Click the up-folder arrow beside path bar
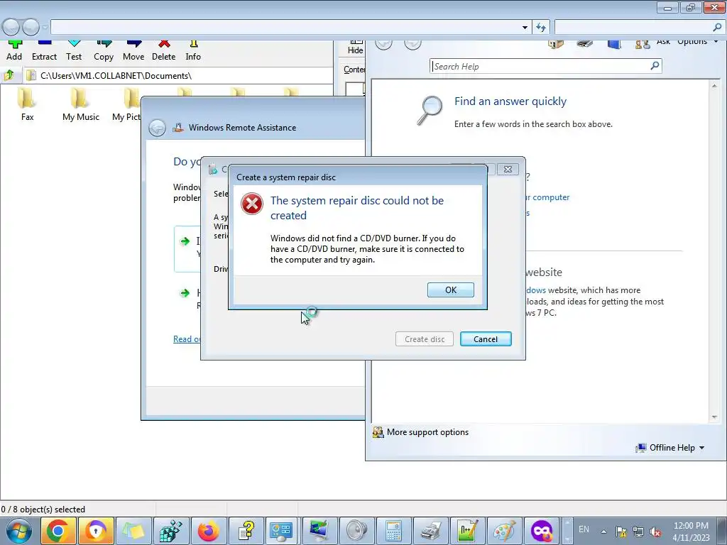This screenshot has width=727, height=545. click(9, 75)
